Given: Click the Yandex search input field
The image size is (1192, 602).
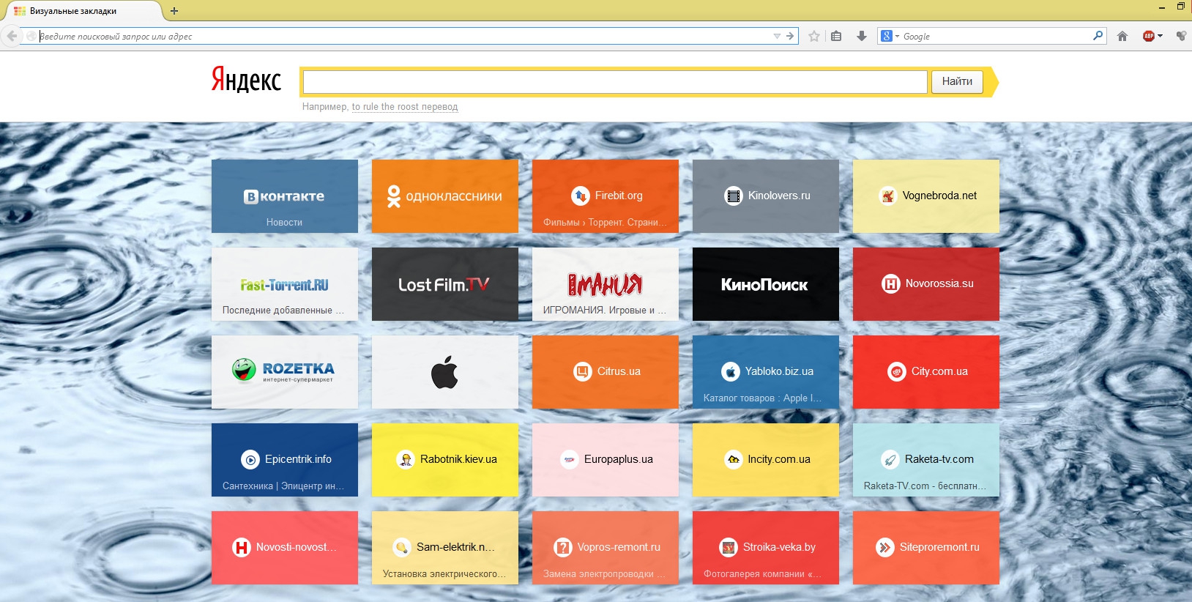Looking at the screenshot, I should (x=615, y=82).
